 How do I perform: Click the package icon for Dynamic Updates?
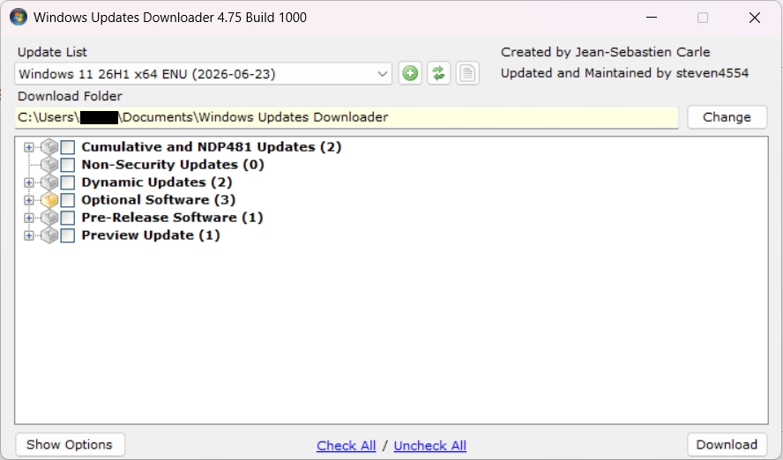coord(49,182)
